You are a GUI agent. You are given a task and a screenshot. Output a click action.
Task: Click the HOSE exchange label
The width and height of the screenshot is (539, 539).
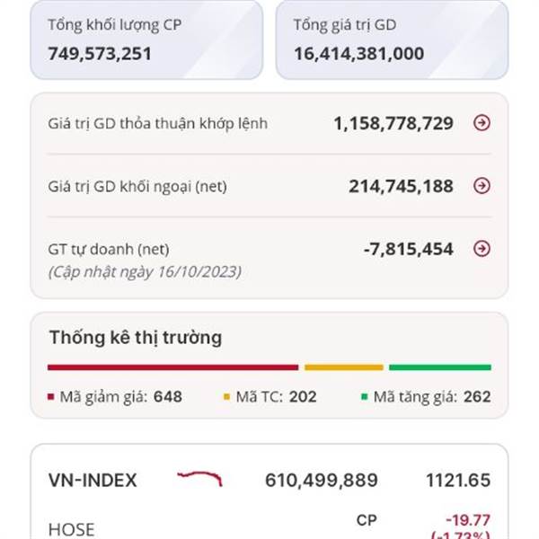72,529
